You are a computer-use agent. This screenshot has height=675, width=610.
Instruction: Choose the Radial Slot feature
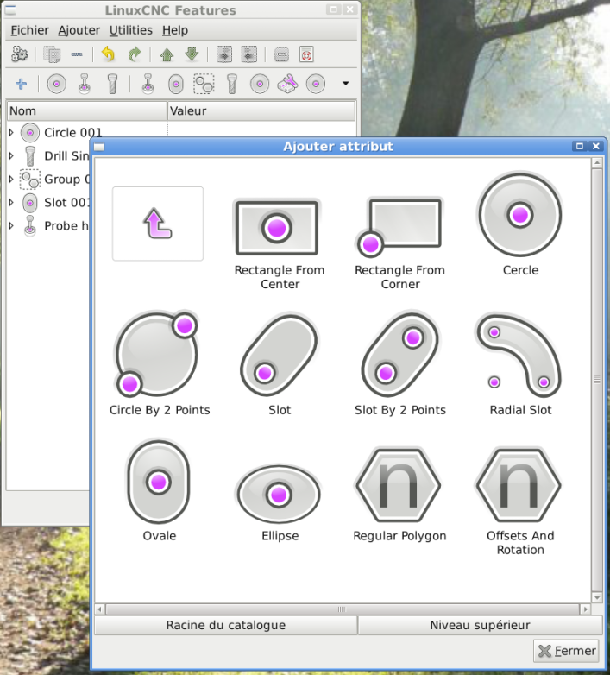pyautogui.click(x=520, y=365)
